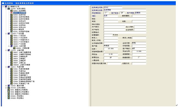The height and width of the screenshot is (108, 178).
Task: Click the agent icon of node 102020
Action: [9, 34]
